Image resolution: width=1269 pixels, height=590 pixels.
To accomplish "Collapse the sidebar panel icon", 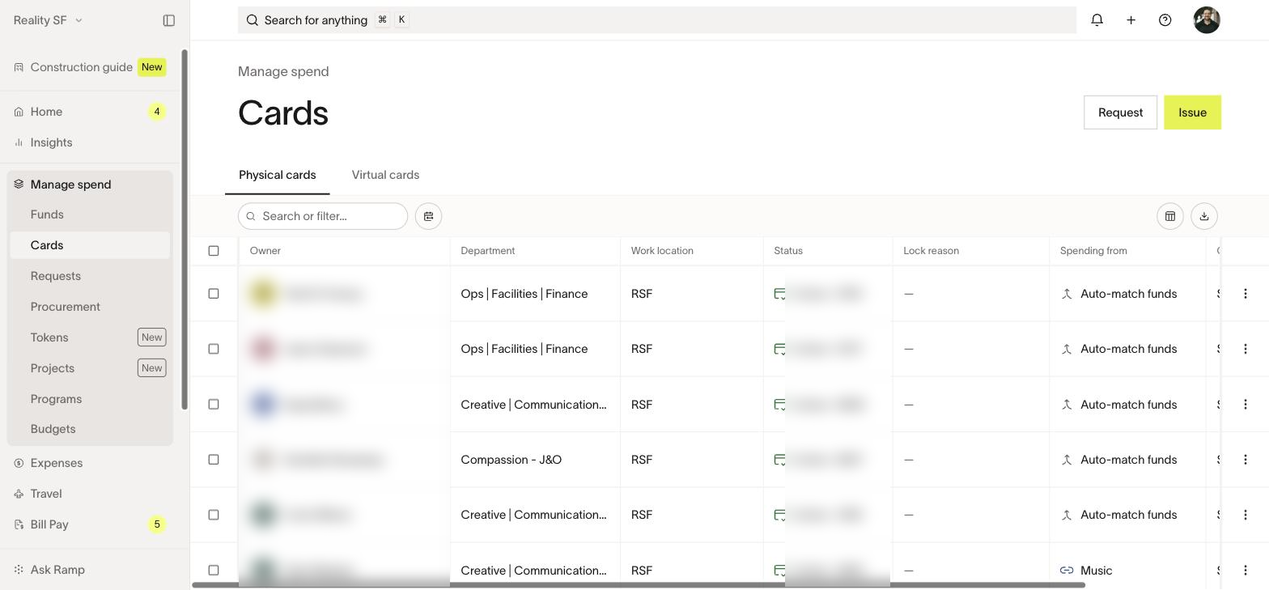I will pyautogui.click(x=169, y=20).
